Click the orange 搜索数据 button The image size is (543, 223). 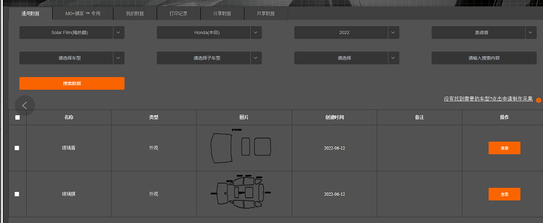click(x=72, y=83)
